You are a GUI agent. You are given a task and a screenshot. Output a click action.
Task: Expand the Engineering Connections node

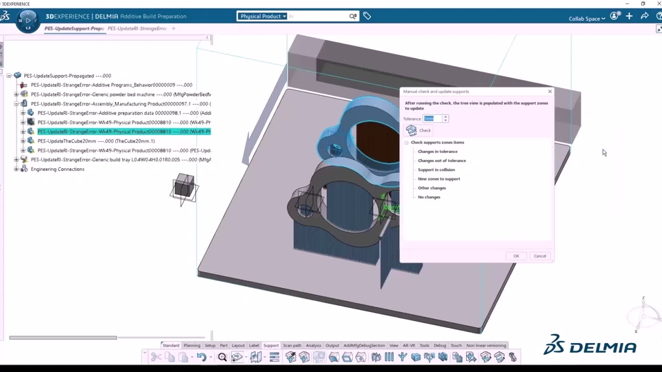pos(16,169)
